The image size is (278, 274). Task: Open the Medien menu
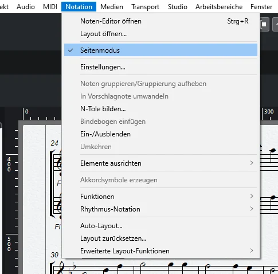tap(112, 7)
